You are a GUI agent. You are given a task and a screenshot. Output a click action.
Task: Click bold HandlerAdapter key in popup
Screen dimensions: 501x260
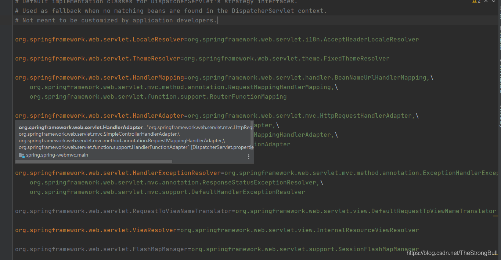click(81, 128)
